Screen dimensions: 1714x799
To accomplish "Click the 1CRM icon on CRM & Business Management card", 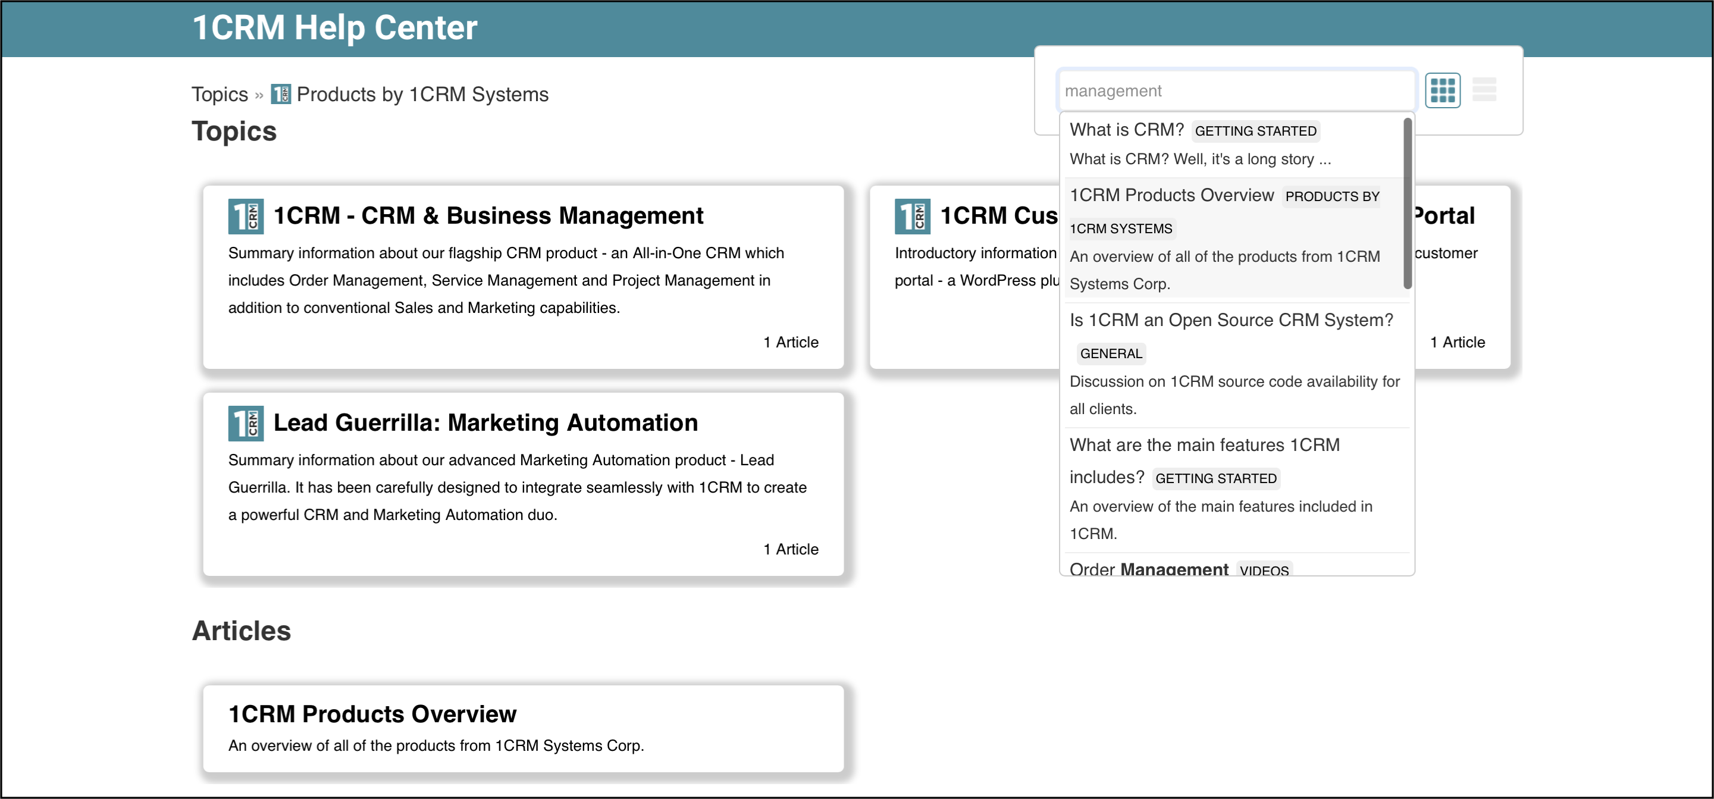I will tap(246, 216).
